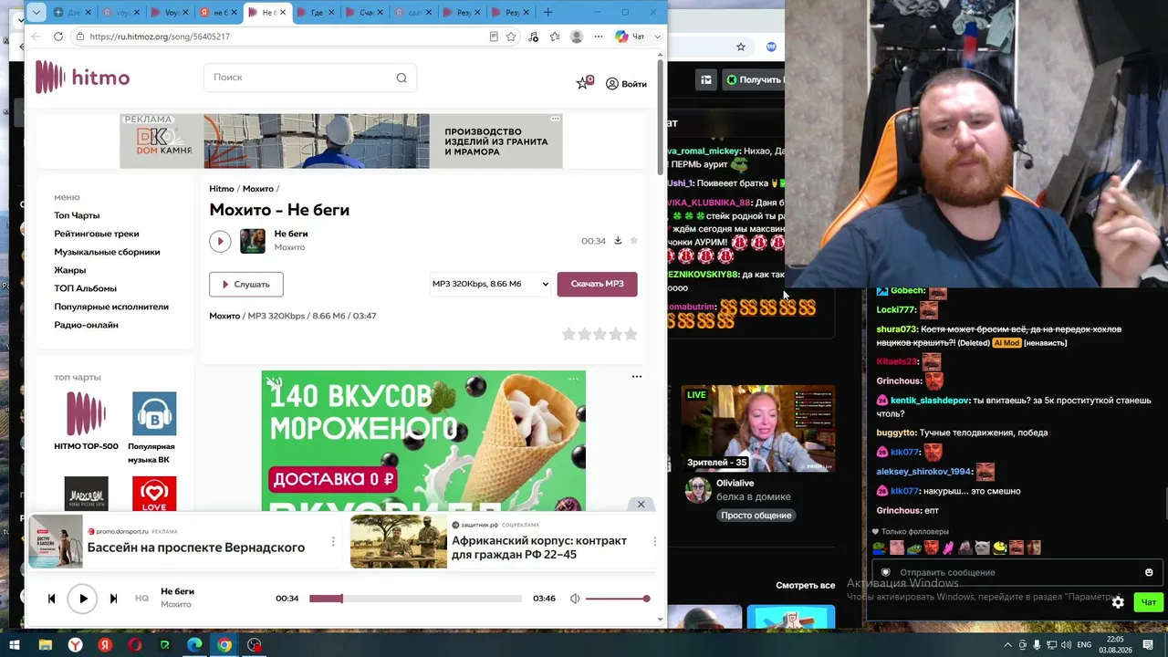The image size is (1168, 657).
Task: Click the Мохито breadcrumb link
Action: click(x=258, y=189)
